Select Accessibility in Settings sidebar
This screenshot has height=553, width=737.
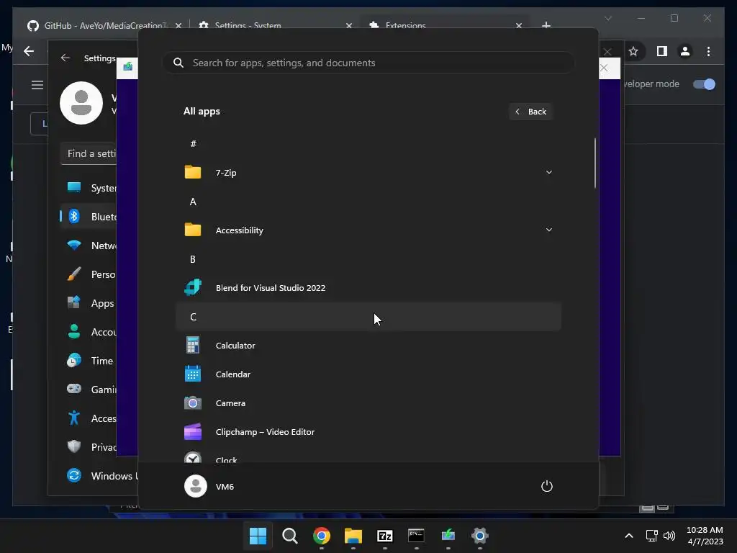(89, 418)
